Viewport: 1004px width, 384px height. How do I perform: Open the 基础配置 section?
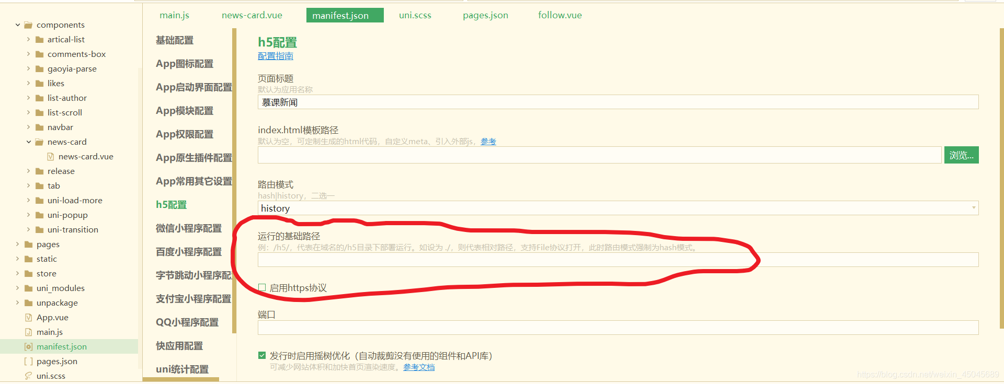click(175, 40)
